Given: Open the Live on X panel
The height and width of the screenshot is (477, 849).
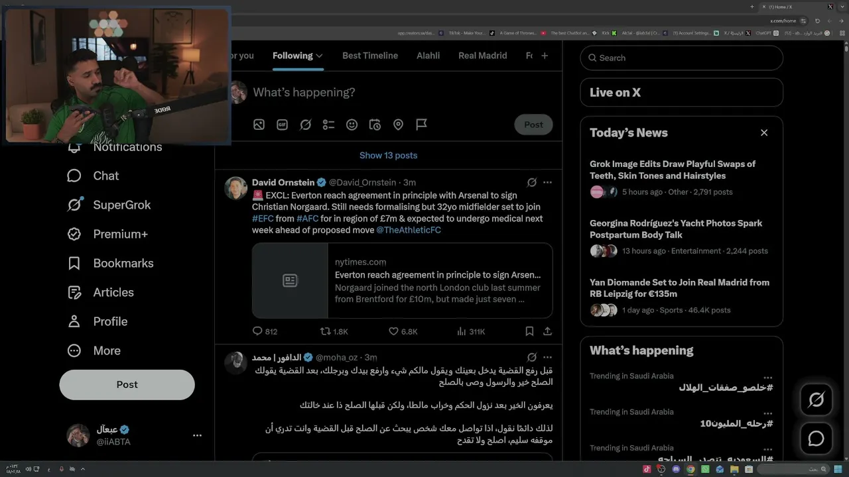Looking at the screenshot, I should click(681, 93).
